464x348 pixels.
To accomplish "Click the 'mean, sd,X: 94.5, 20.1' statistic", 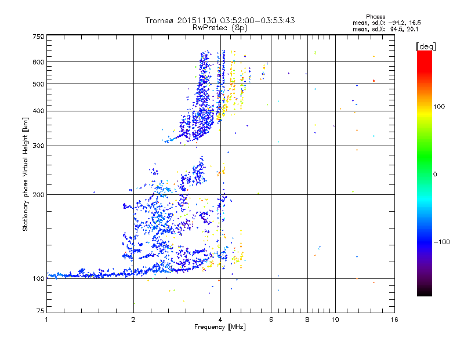I will (x=385, y=30).
